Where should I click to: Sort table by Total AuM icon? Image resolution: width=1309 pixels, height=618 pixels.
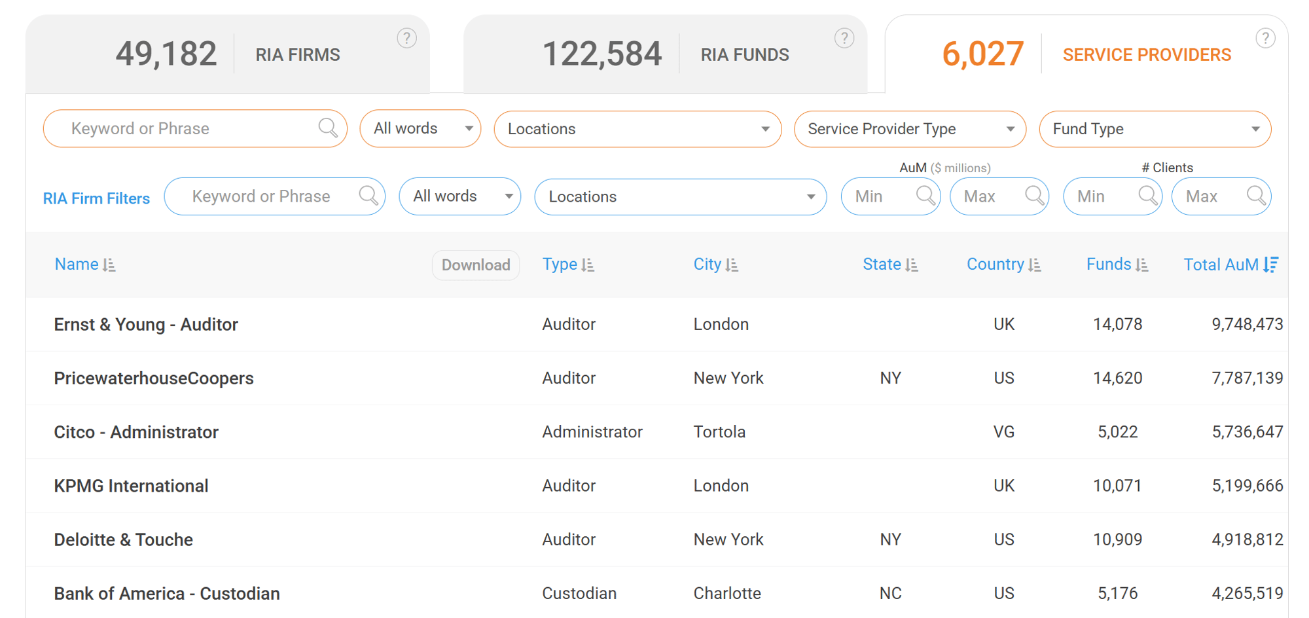click(x=1270, y=264)
